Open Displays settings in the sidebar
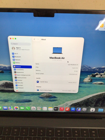The height and width of the screenshot is (140, 105). [19, 80]
